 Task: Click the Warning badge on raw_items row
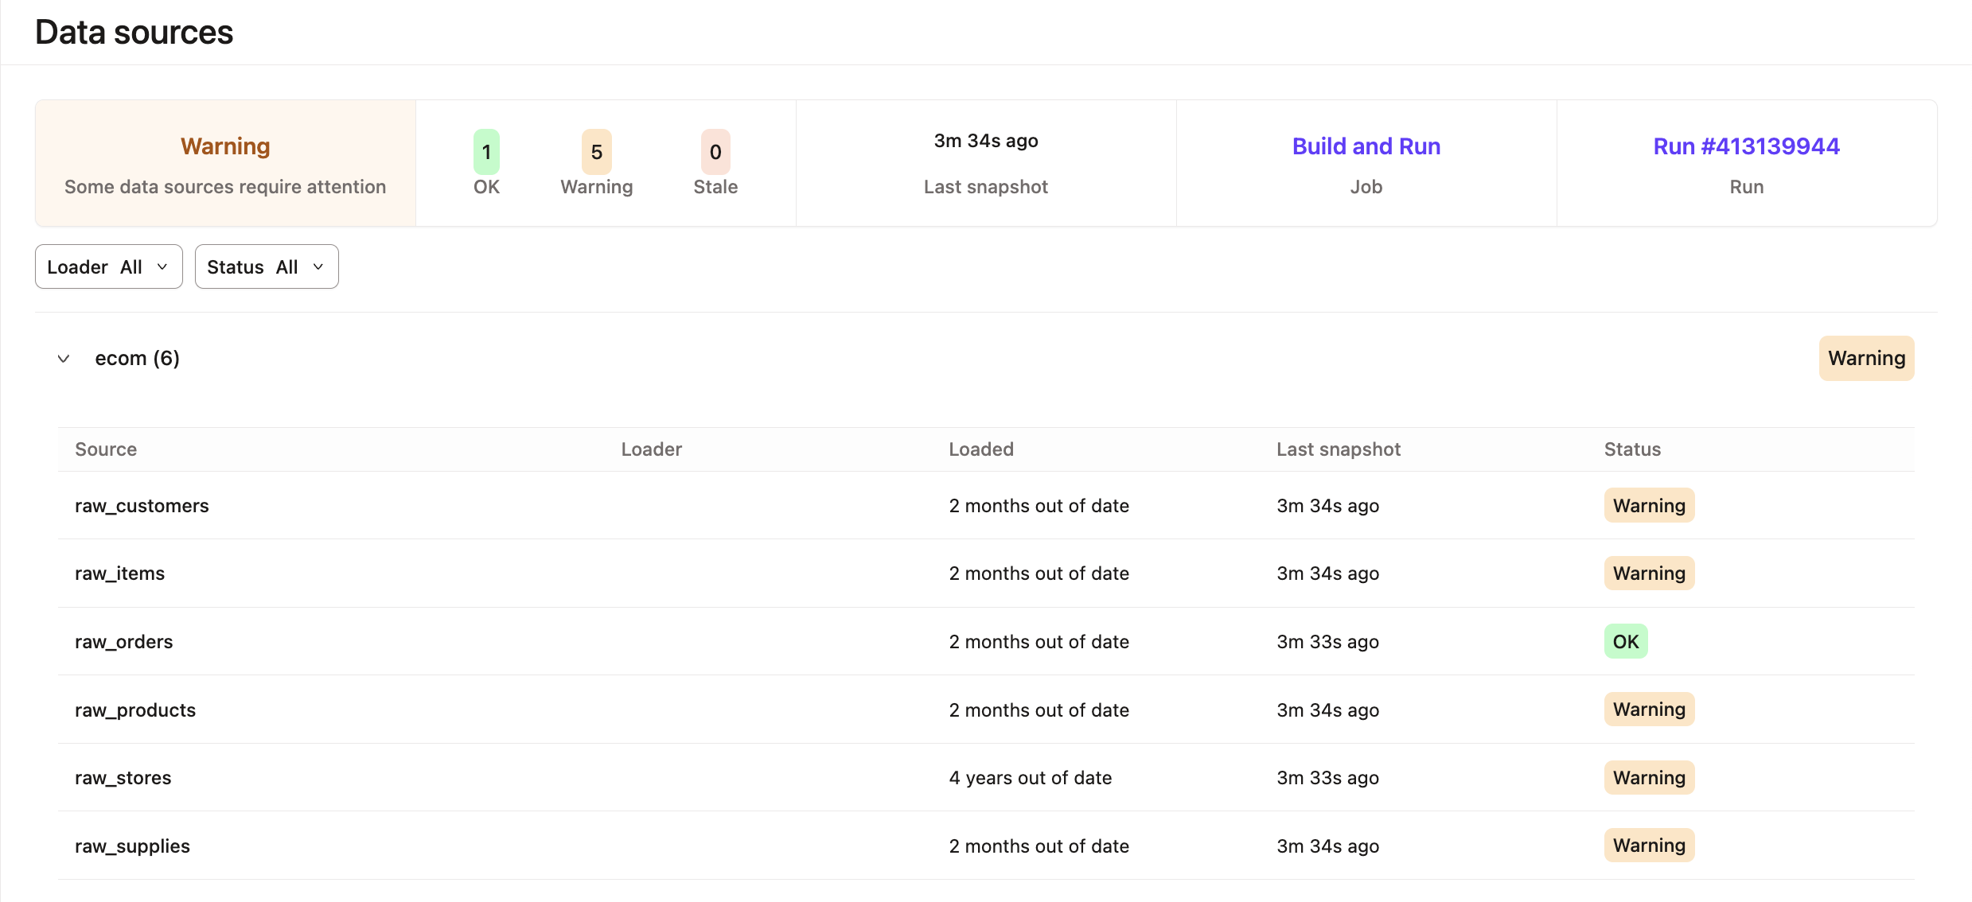tap(1648, 573)
